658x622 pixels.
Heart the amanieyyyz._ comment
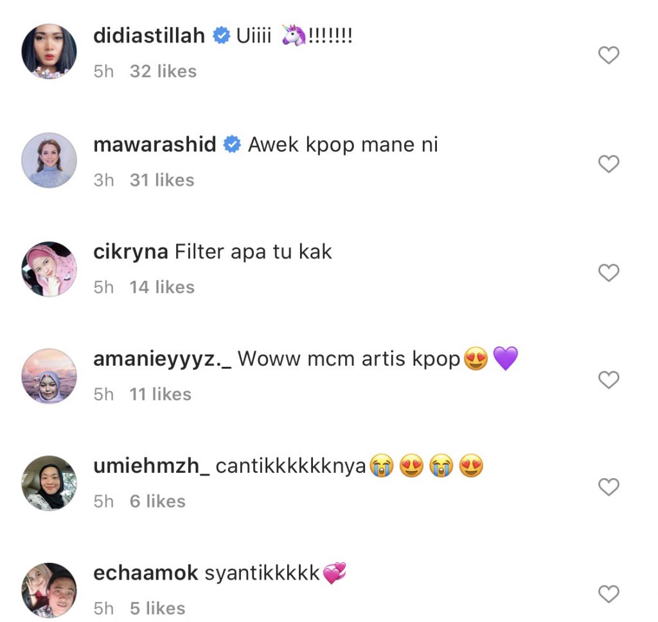pos(608,380)
